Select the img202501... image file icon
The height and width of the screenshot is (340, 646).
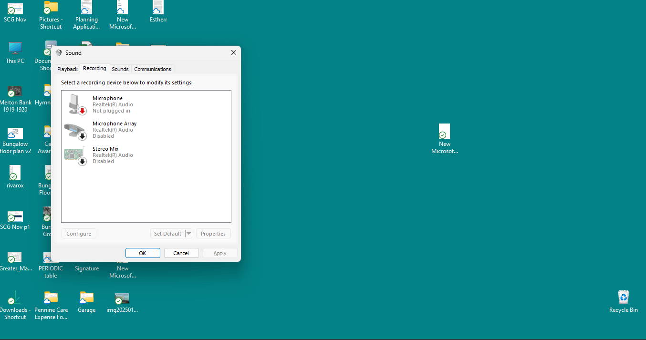click(x=122, y=299)
